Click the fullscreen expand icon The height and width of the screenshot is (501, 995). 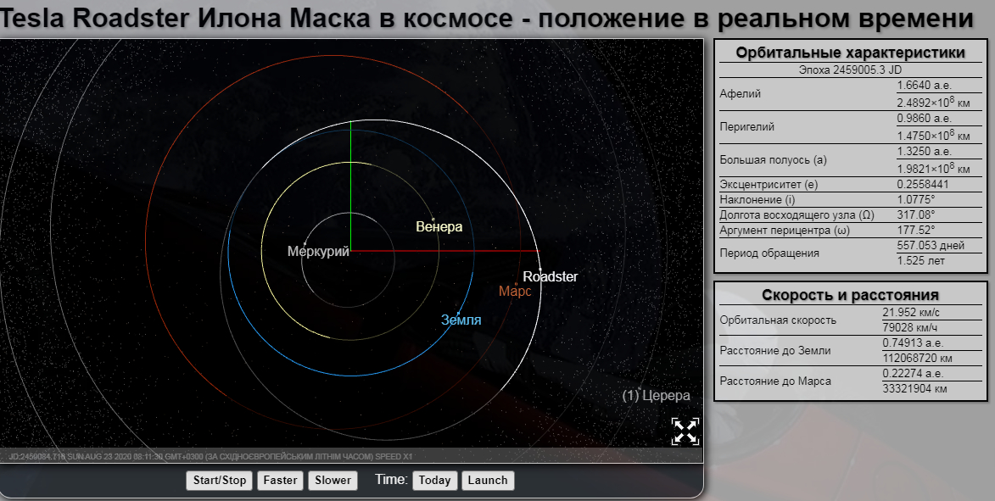point(685,431)
